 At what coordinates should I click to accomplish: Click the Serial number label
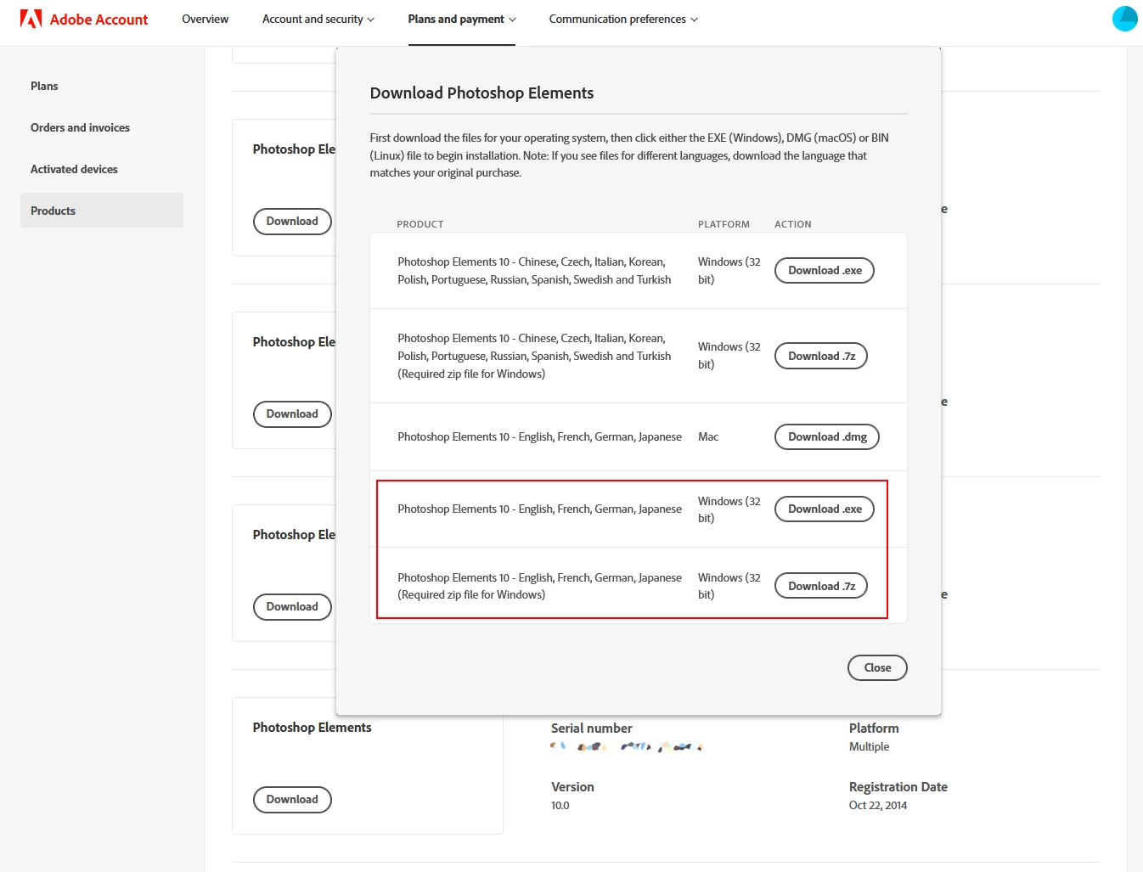coord(592,729)
